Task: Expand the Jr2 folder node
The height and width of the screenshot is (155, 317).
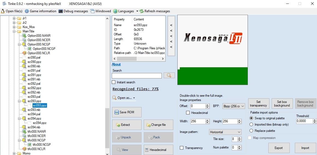Action: click(x=14, y=23)
